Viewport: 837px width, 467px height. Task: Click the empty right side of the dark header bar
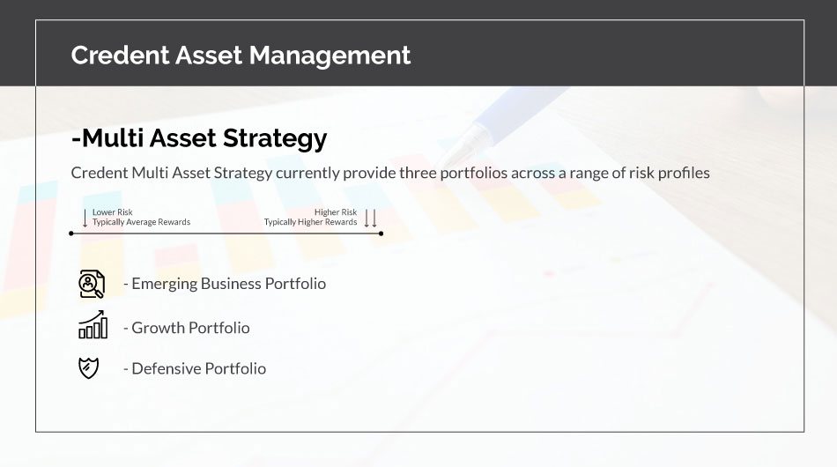click(x=661, y=55)
